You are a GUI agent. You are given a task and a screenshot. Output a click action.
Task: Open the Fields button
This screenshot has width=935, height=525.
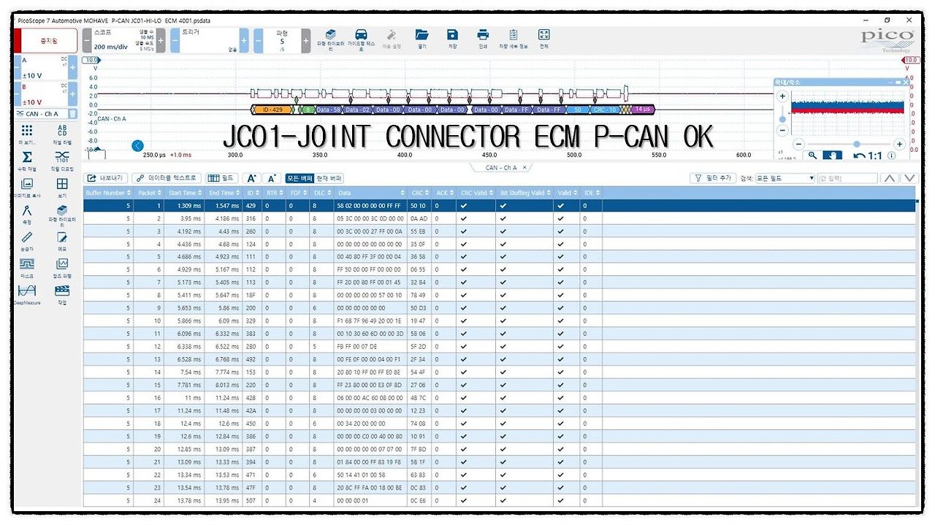click(222, 178)
